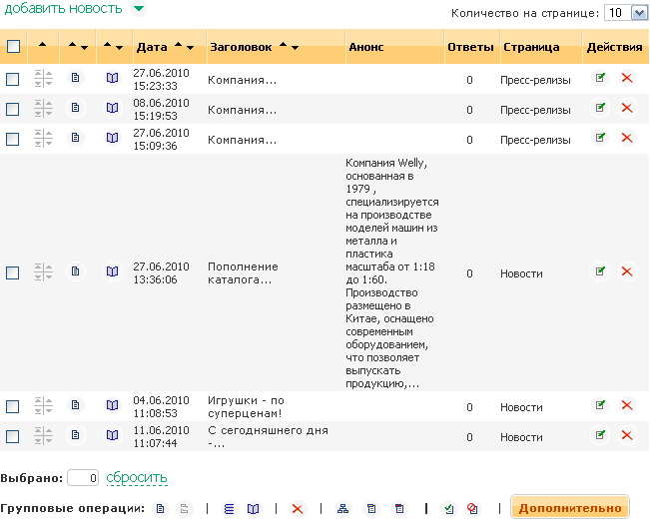Click reorder arrows icon in 'С сегодняшнего дня' row
Screen dimensions: 650x532
(x=43, y=435)
